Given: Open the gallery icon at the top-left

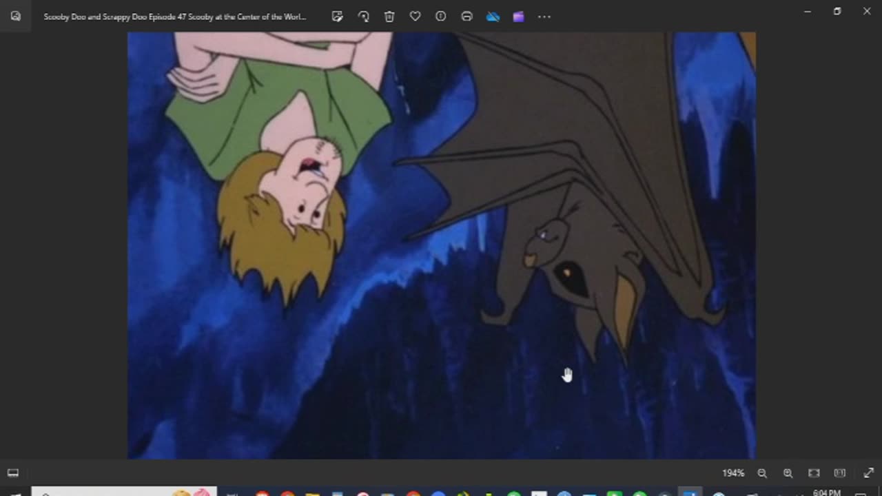Looking at the screenshot, I should tap(16, 17).
